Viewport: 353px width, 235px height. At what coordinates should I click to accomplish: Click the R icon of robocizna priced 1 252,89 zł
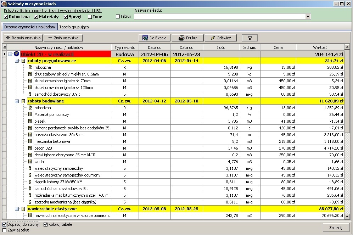click(x=30, y=108)
